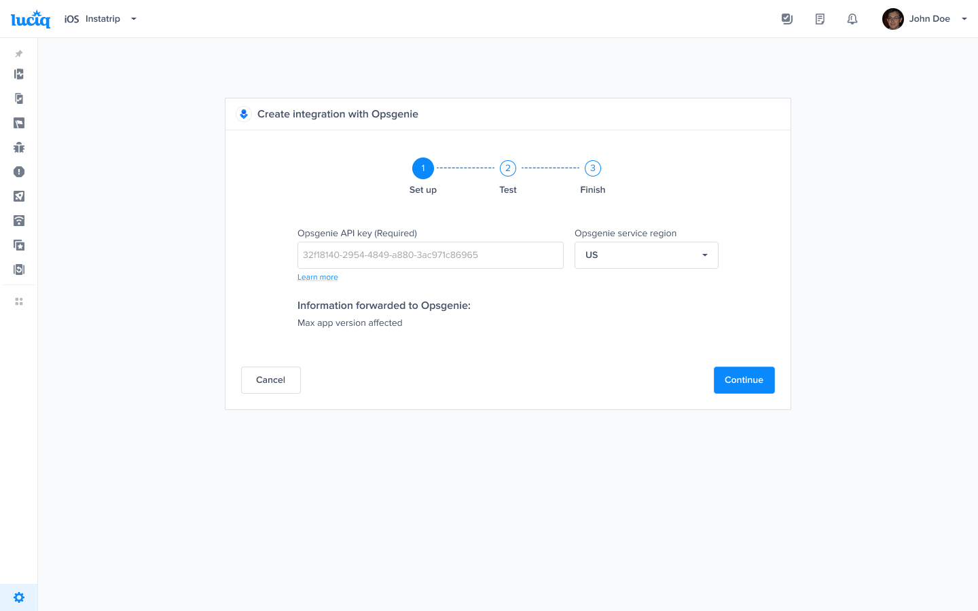Open the refresh replay sidebar icon
Viewport: 978px width, 611px height.
pos(19,270)
